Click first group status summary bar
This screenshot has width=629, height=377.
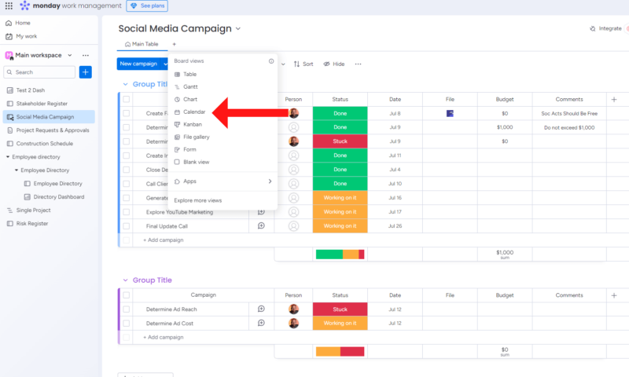(340, 254)
